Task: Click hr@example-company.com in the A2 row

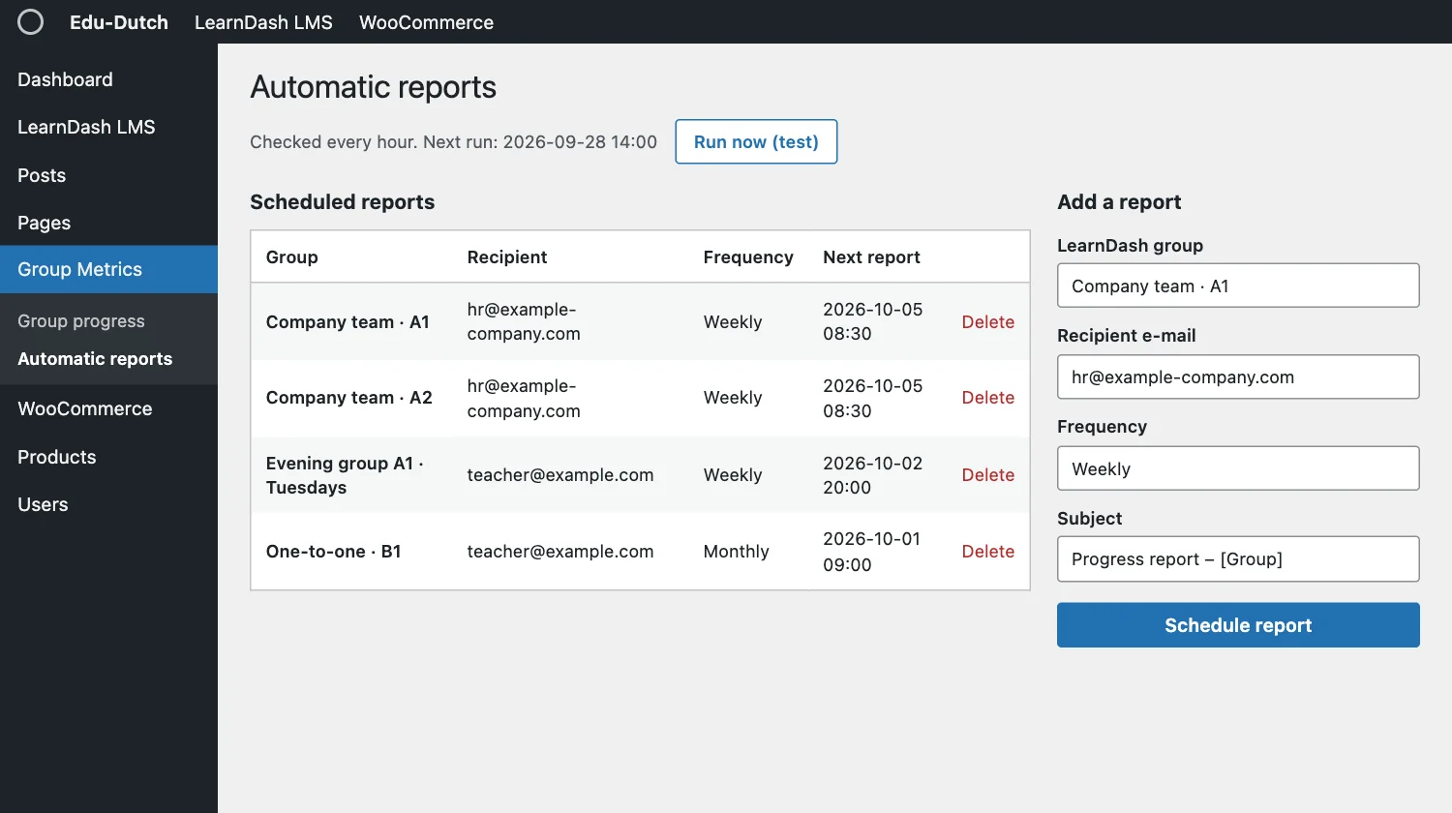Action: click(524, 398)
